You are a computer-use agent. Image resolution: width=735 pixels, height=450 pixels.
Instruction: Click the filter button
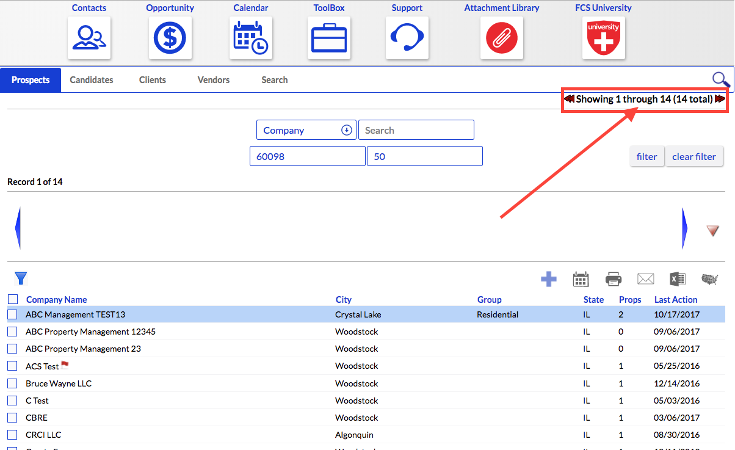pyautogui.click(x=646, y=156)
